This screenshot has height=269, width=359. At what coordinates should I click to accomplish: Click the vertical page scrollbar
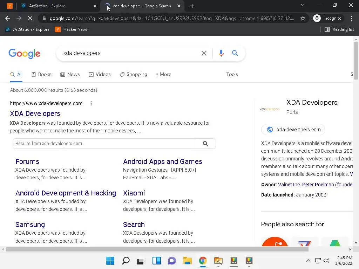pos(356,61)
